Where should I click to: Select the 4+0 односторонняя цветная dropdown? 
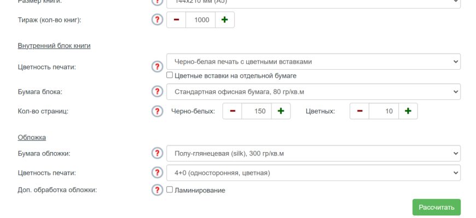[313, 173]
